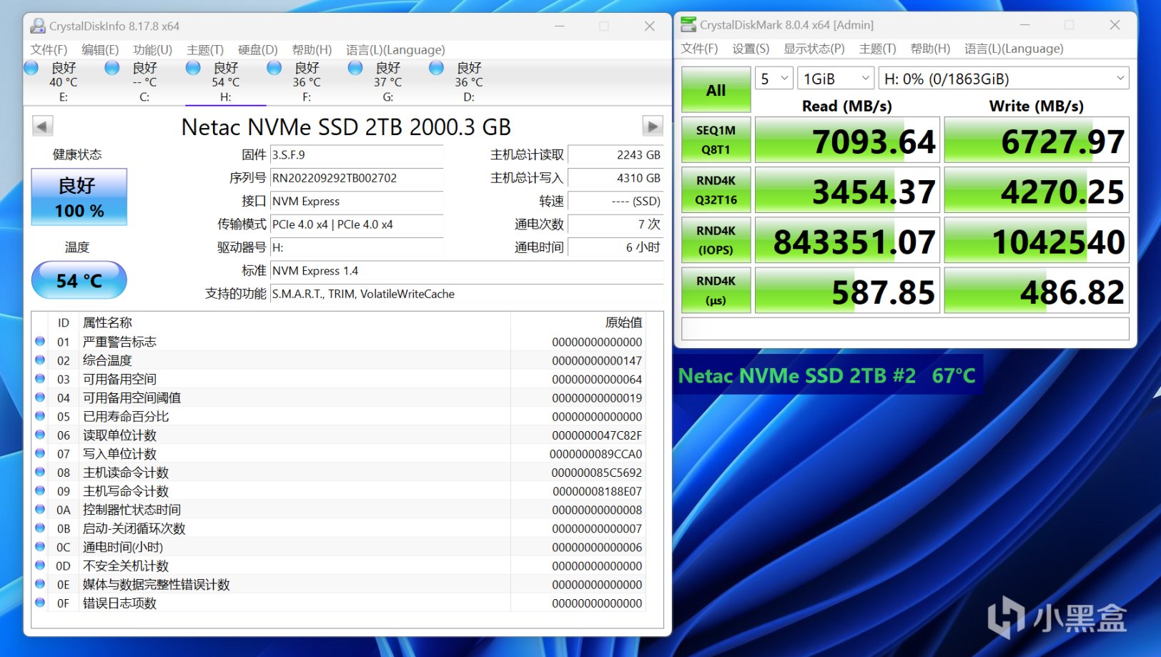Open 文件(F) menu in CrystalDiskMark
This screenshot has width=1161, height=657.
coord(699,49)
